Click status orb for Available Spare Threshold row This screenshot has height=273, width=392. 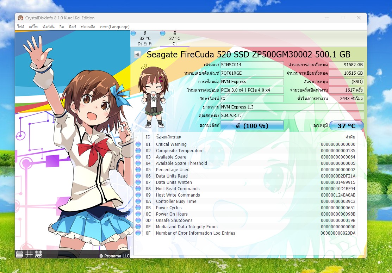click(x=138, y=163)
